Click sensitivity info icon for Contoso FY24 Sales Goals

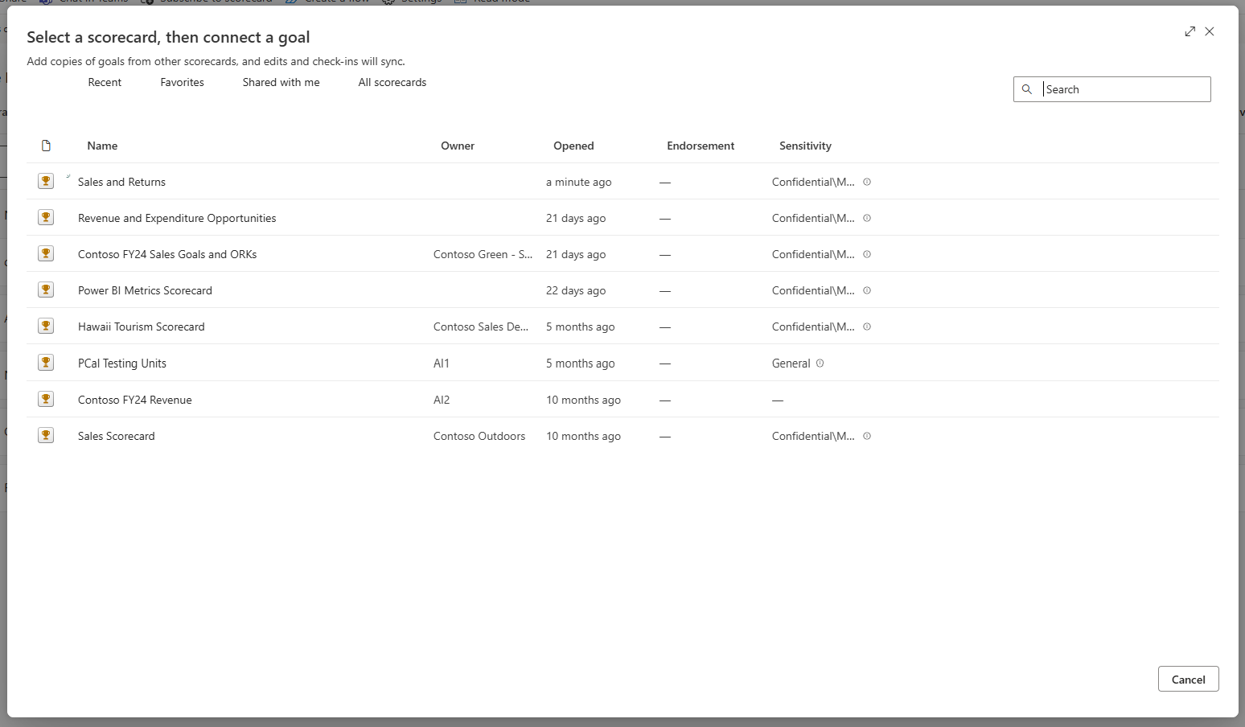click(867, 254)
